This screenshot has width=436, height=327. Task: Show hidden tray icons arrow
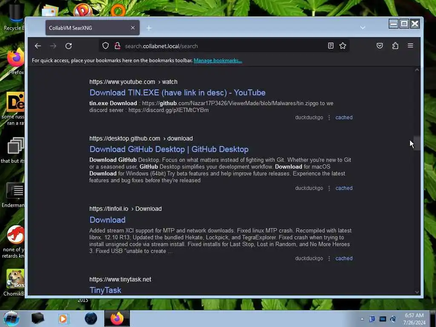[x=362, y=319]
